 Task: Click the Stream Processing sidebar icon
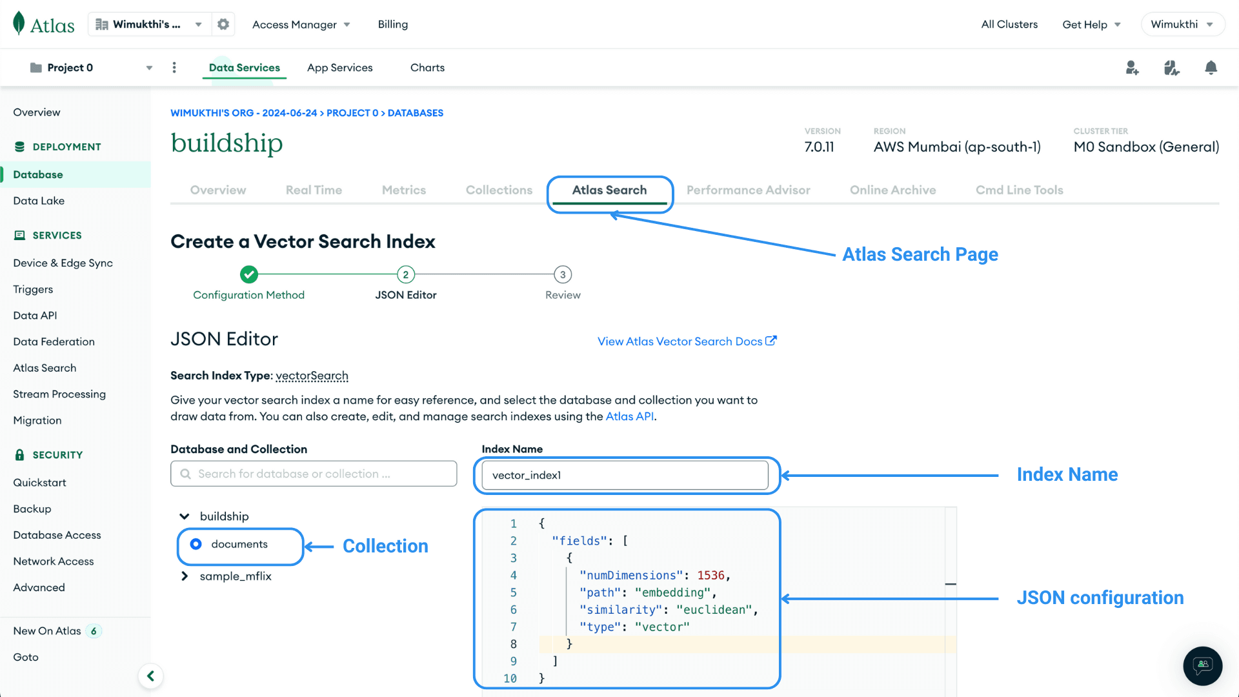click(59, 394)
